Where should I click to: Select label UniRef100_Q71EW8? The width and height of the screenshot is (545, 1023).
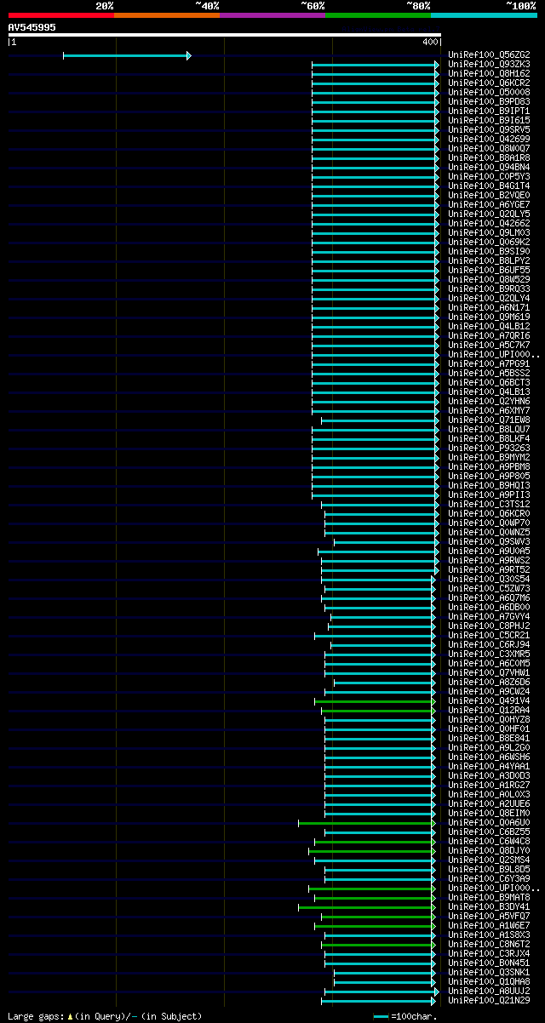coord(489,420)
